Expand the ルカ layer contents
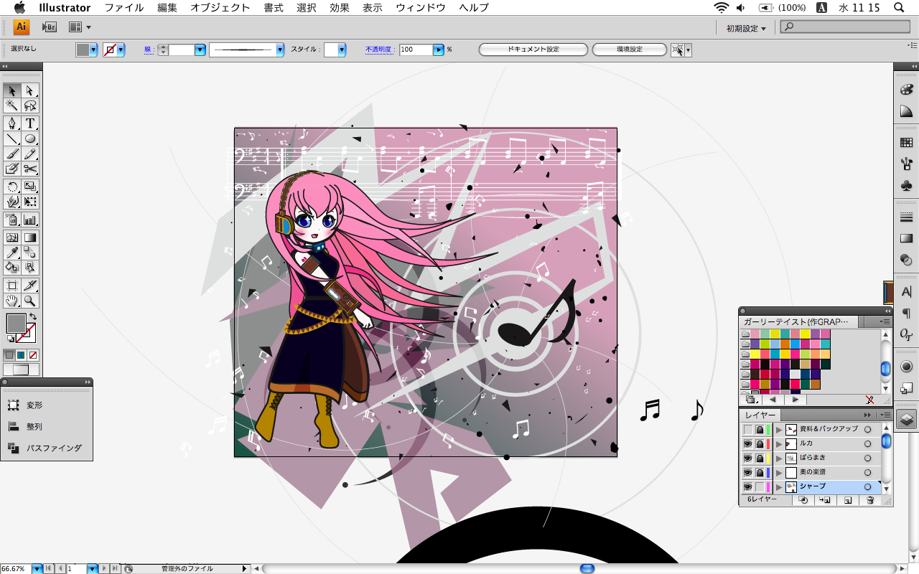 (x=779, y=444)
